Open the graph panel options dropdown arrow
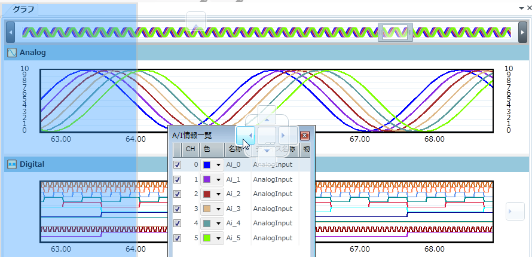Viewport: 532px width, 257px height. [x=519, y=9]
